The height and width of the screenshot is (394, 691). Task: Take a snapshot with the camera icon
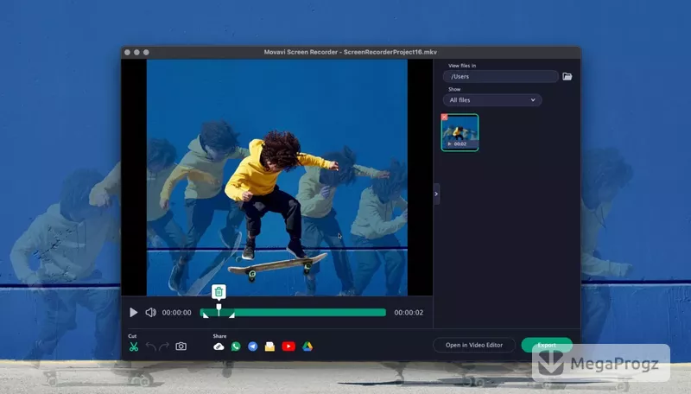point(181,346)
